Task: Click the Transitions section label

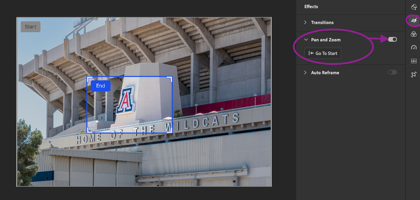Action: [322, 22]
